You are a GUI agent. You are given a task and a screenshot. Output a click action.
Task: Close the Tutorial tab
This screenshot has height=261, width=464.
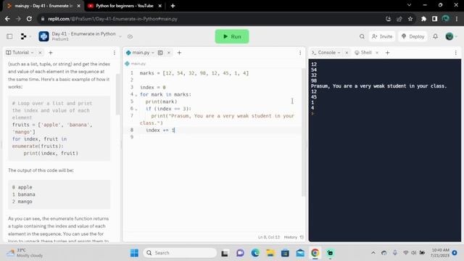point(40,52)
